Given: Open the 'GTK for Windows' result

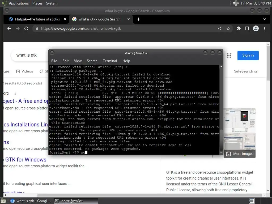Looking at the screenshot, I should coord(26,160).
